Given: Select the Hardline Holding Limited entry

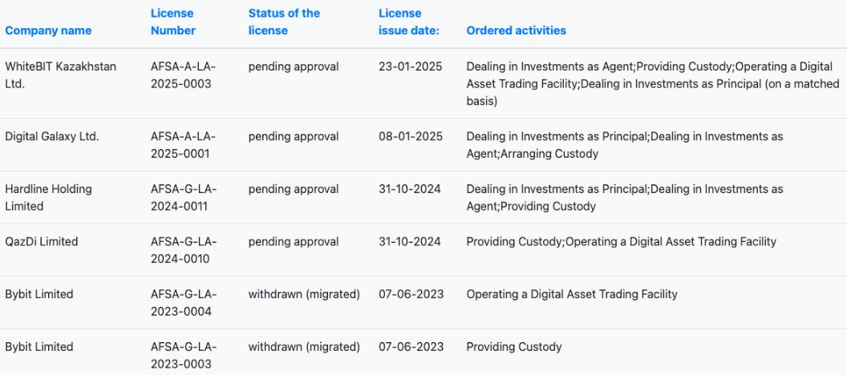Looking at the screenshot, I should pos(48,197).
